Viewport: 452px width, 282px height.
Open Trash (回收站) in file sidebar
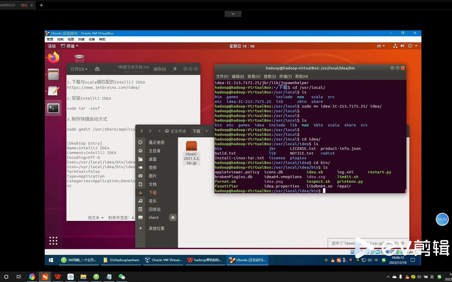pyautogui.click(x=156, y=209)
